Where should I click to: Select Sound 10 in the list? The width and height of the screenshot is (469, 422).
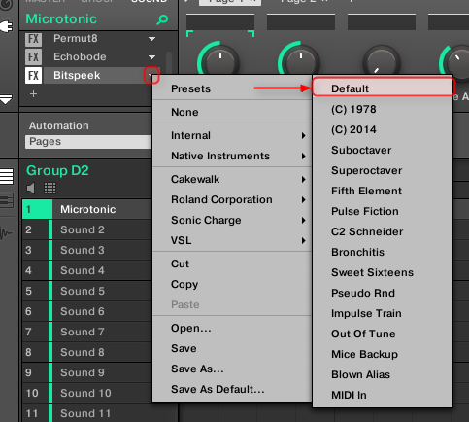point(86,393)
